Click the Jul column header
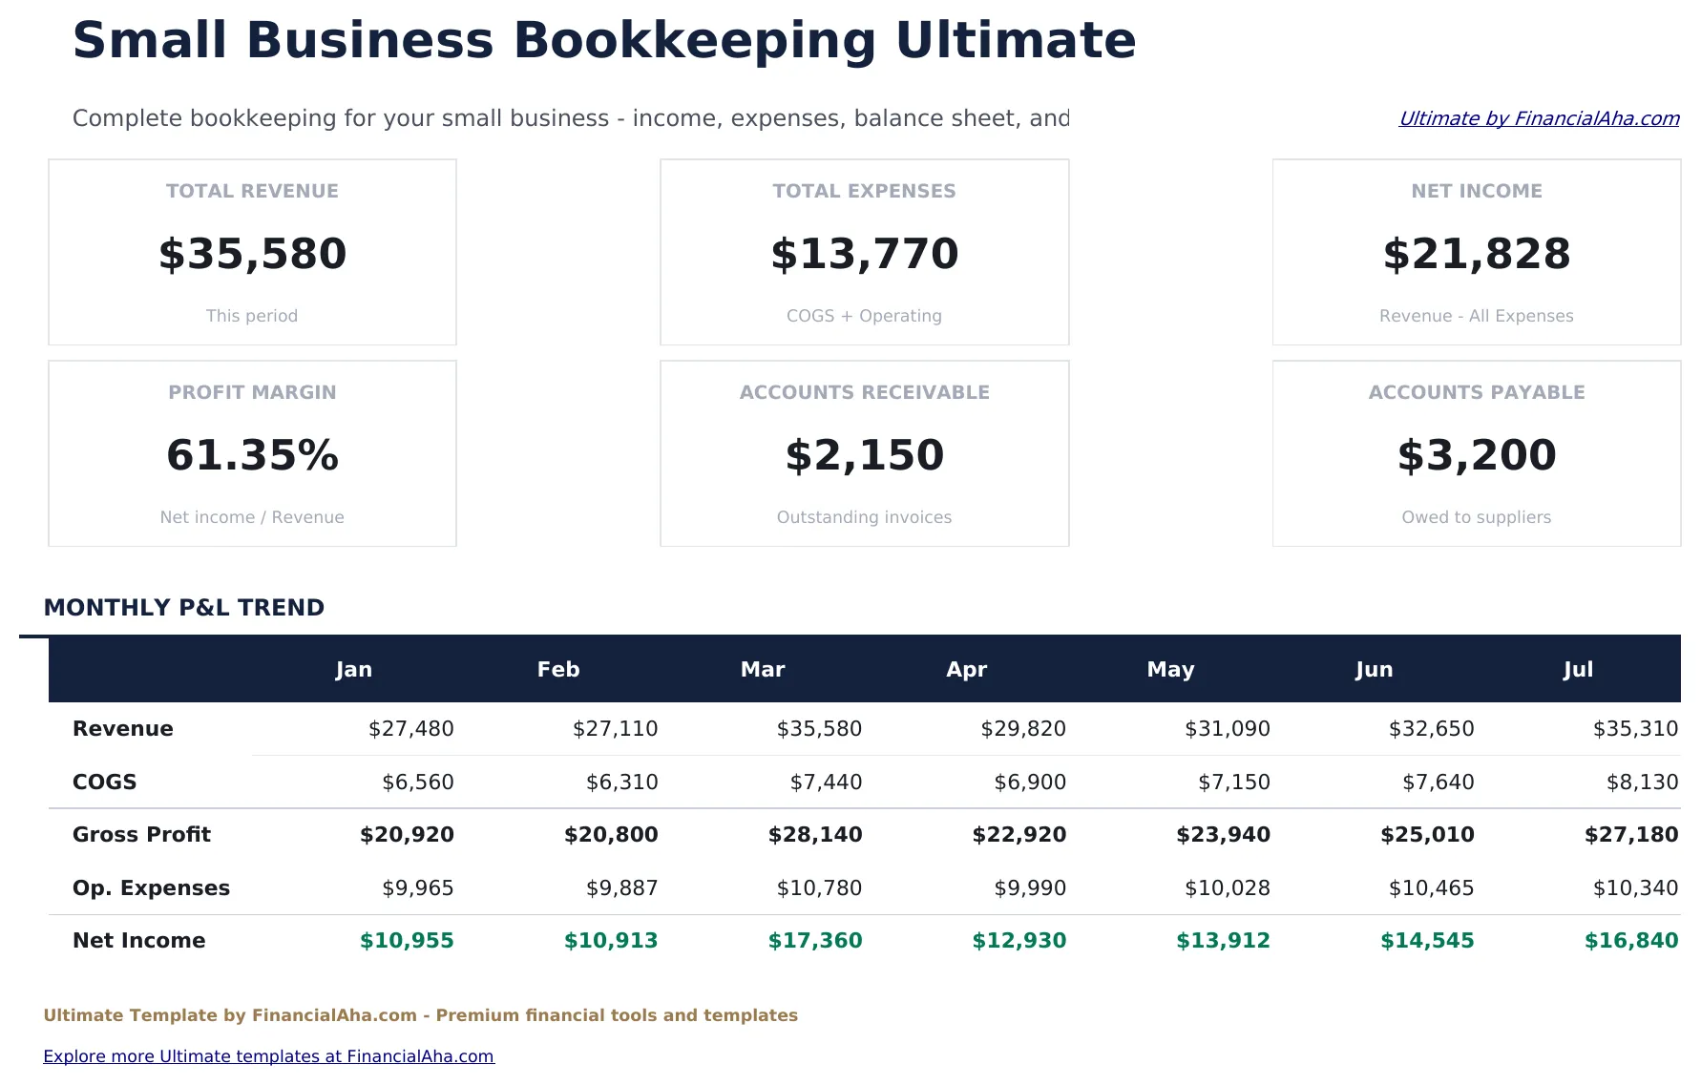This screenshot has height=1085, width=1701. click(x=1578, y=669)
